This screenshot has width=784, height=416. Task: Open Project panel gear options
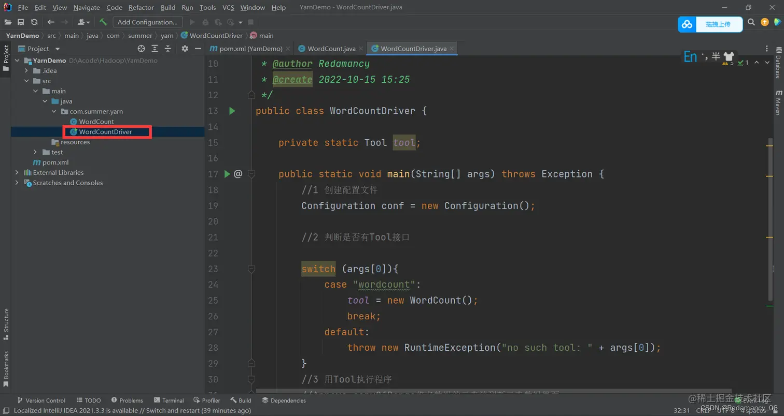[x=185, y=49]
